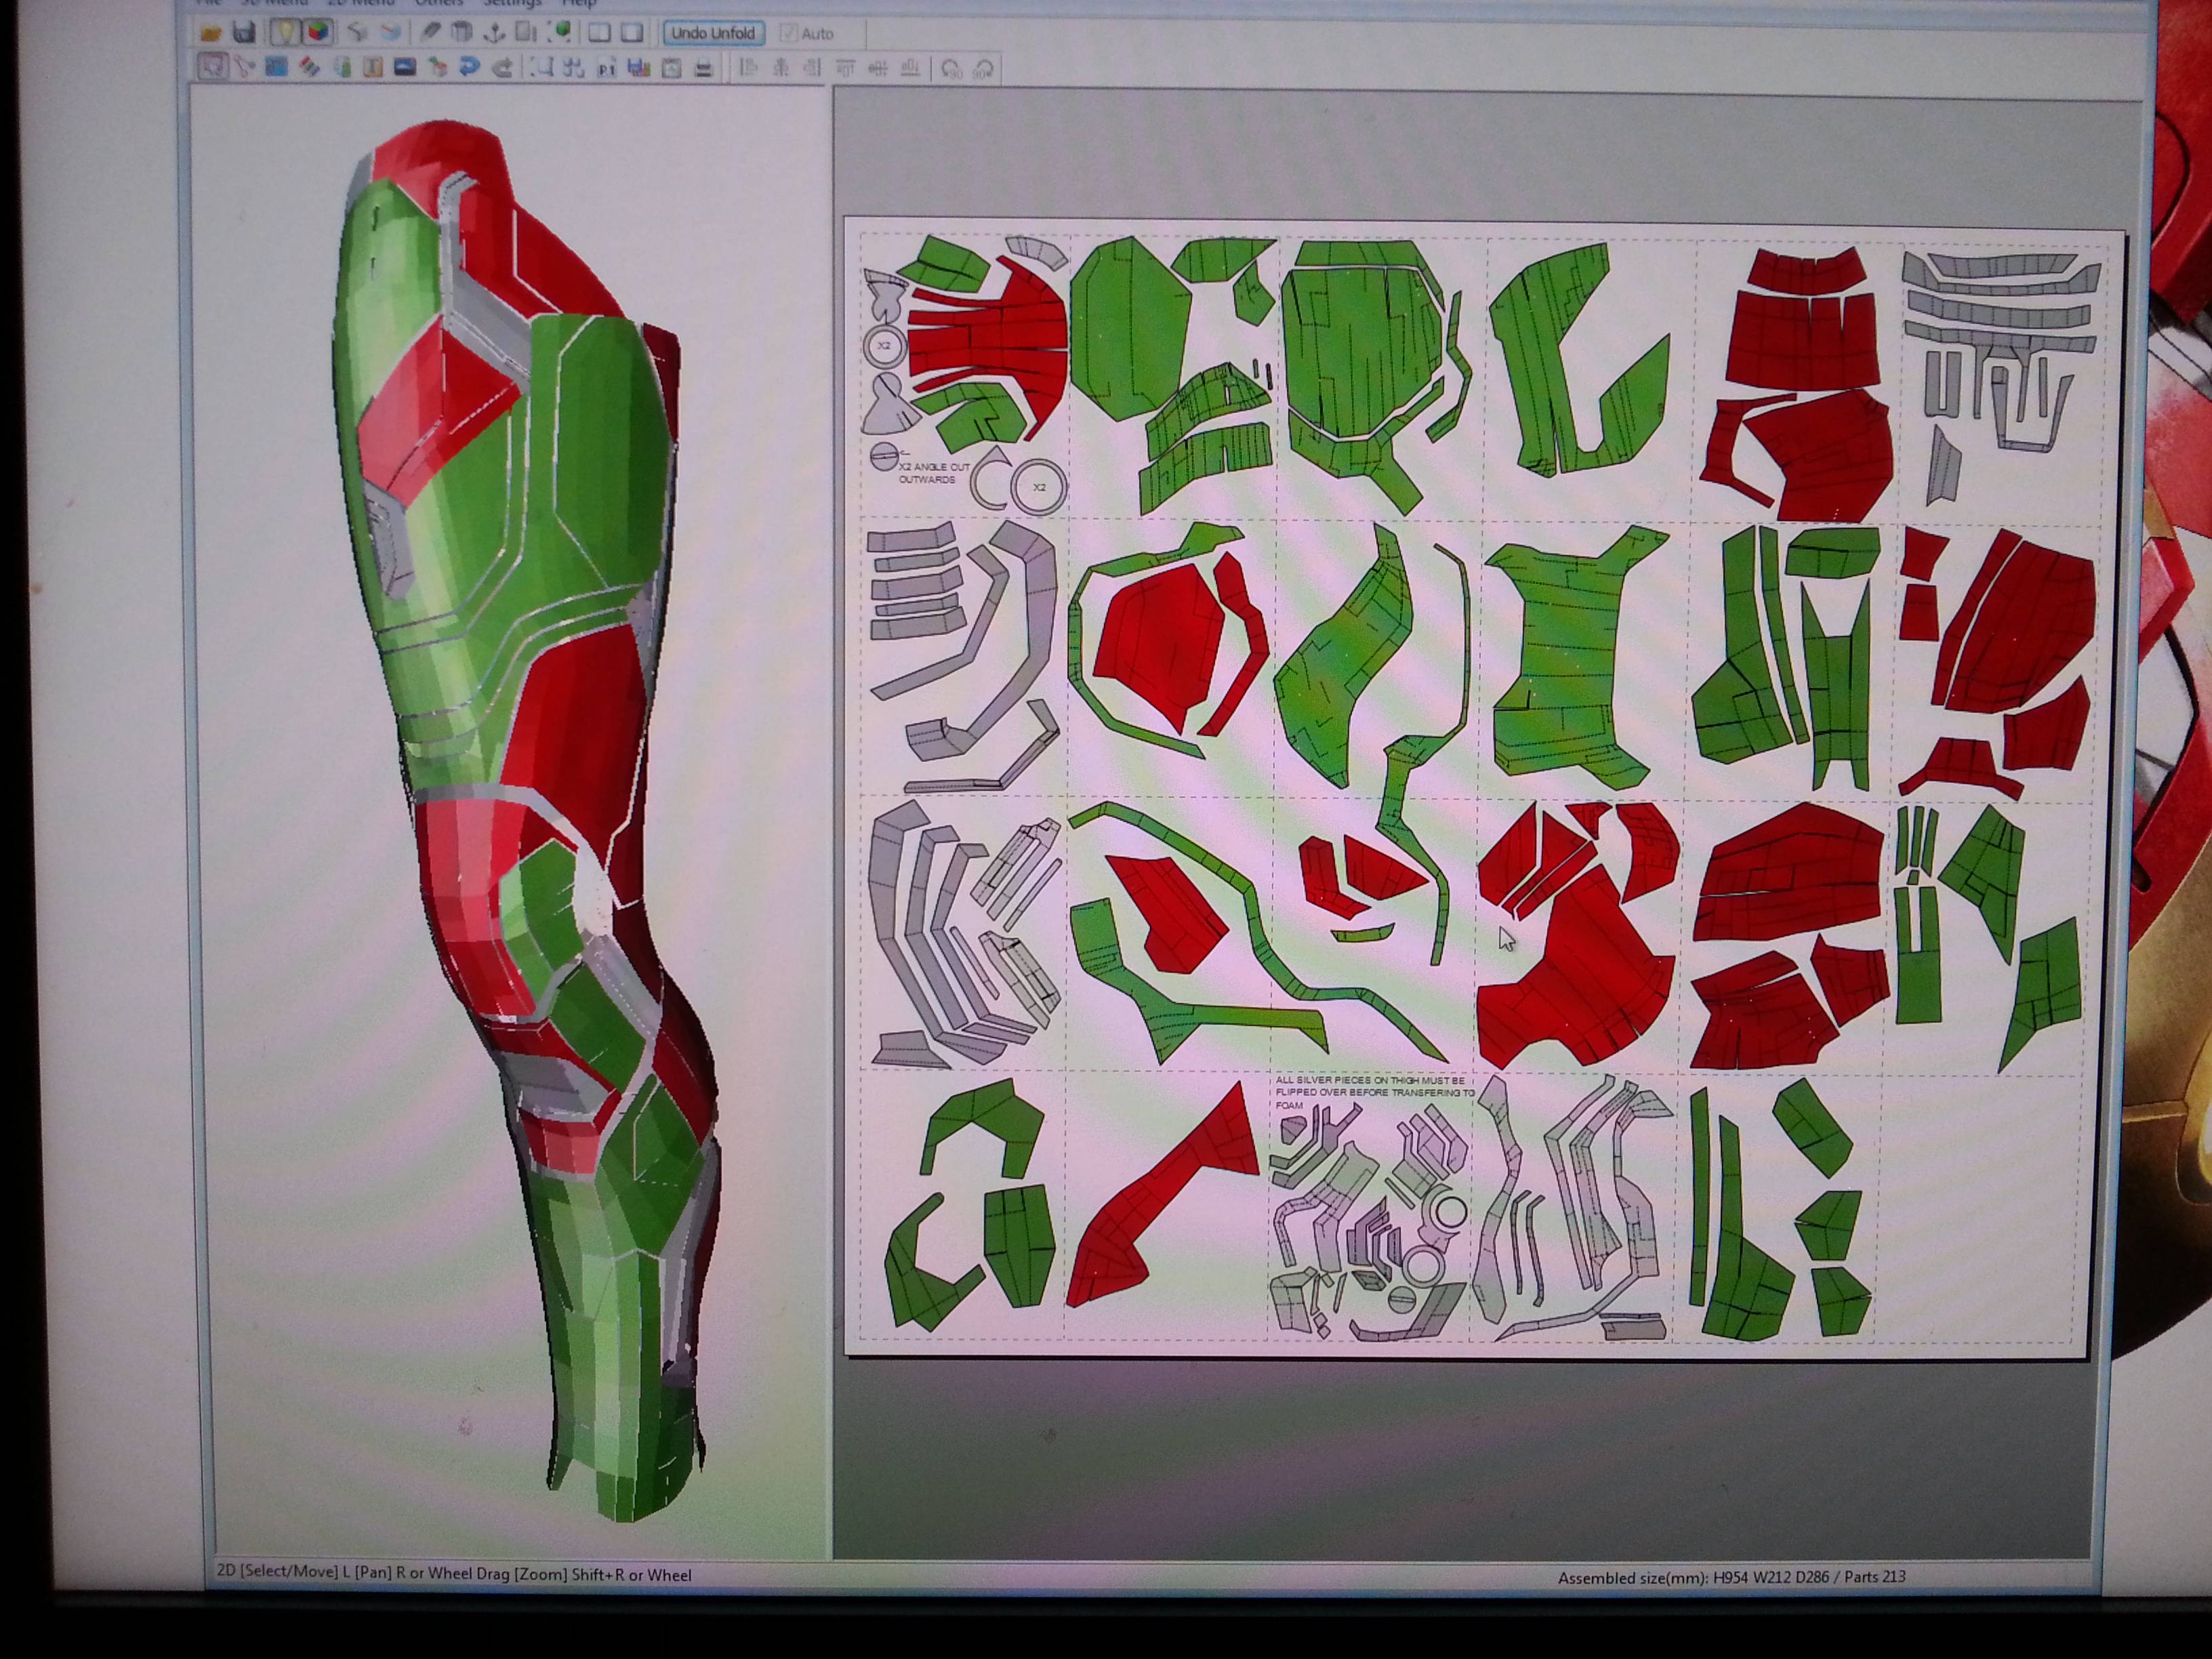Click the align right icon
Screen dimensions: 2212x1659
813,68
